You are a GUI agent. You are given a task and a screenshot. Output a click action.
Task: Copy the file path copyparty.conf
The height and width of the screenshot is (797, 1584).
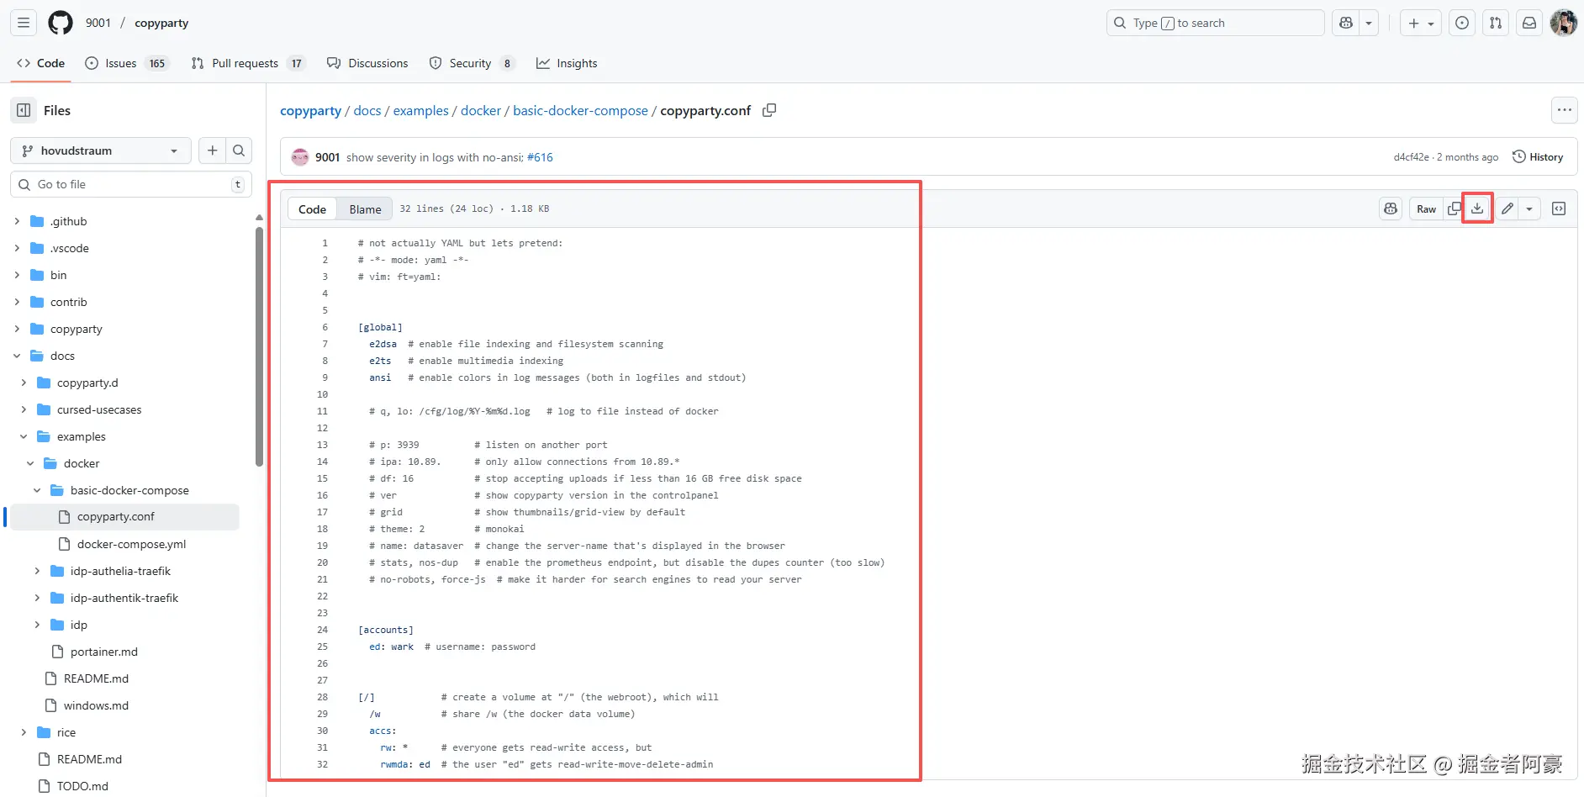(769, 110)
